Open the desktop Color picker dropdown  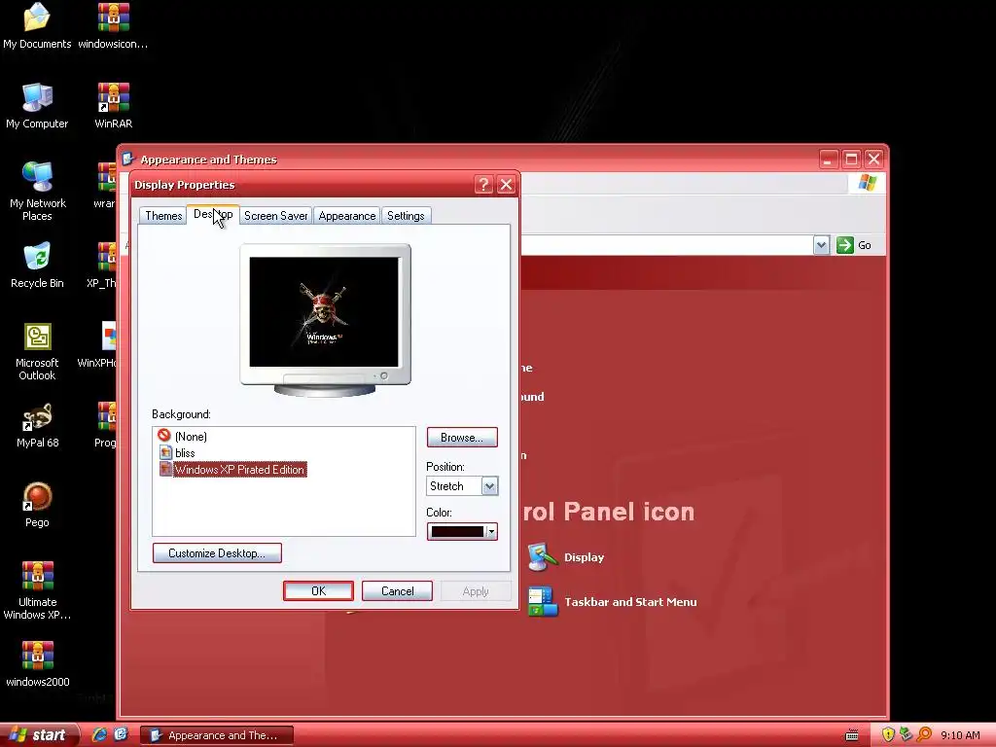click(462, 532)
